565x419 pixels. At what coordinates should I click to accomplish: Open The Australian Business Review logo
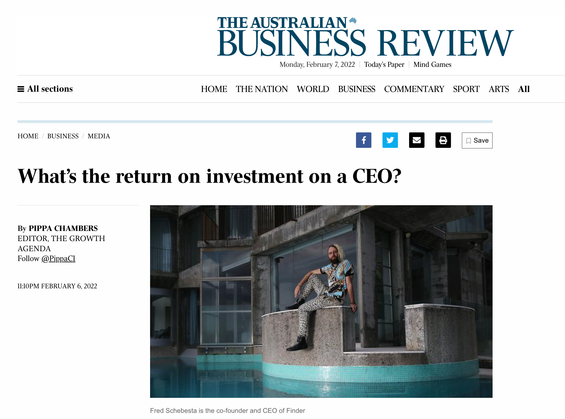pyautogui.click(x=365, y=37)
